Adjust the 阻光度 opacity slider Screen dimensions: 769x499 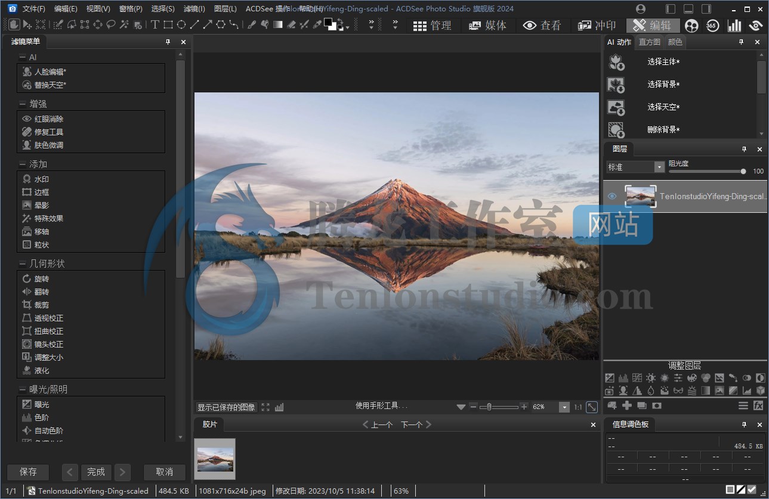pos(707,171)
